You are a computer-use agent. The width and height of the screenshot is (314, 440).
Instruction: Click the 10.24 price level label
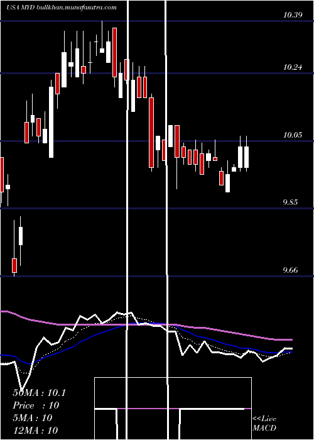click(293, 67)
